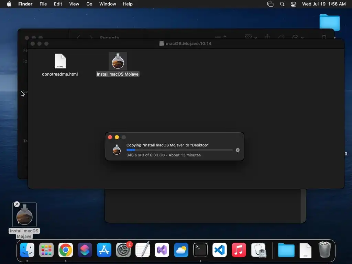Open TextEdit from the Dock
Image resolution: width=352 pixels, height=264 pixels.
coord(143,250)
